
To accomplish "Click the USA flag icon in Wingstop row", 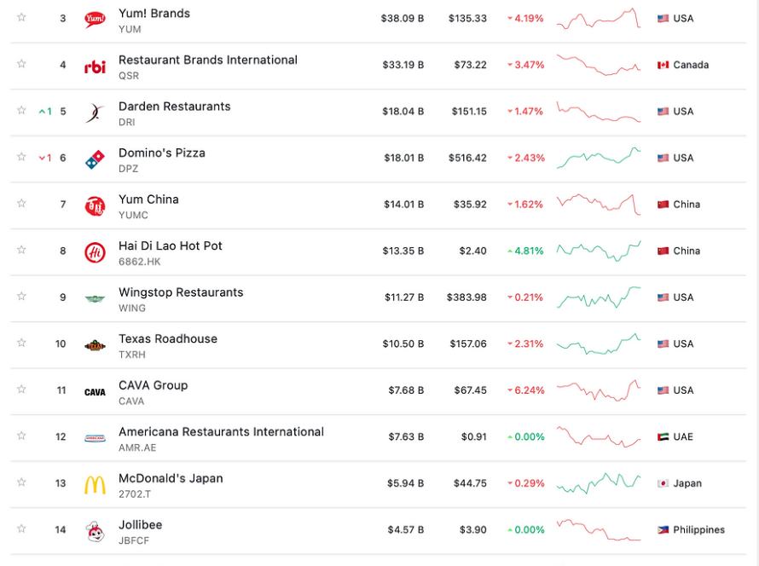I will click(663, 297).
